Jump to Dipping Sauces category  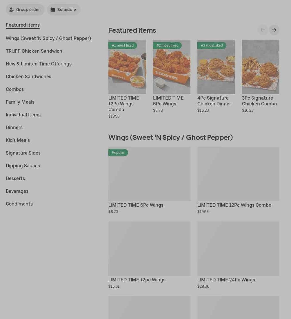click(23, 166)
